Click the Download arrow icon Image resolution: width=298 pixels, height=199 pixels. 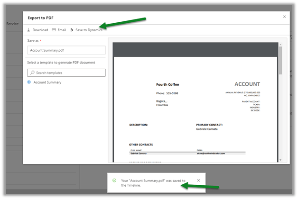click(x=28, y=30)
